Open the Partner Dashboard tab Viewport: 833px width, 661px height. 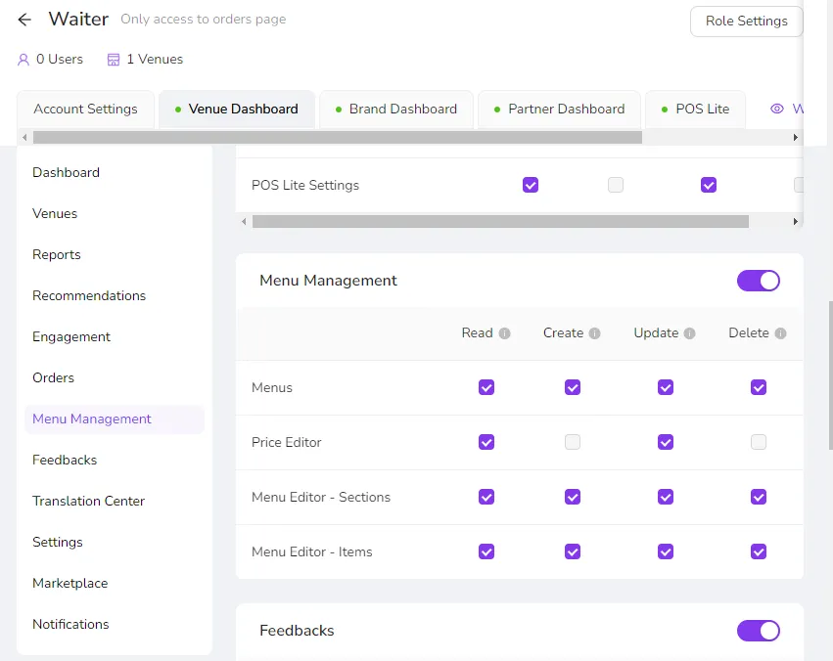(x=559, y=110)
